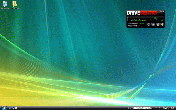
Task: Minimize the DriveSentry widget
Action: click(x=161, y=11)
